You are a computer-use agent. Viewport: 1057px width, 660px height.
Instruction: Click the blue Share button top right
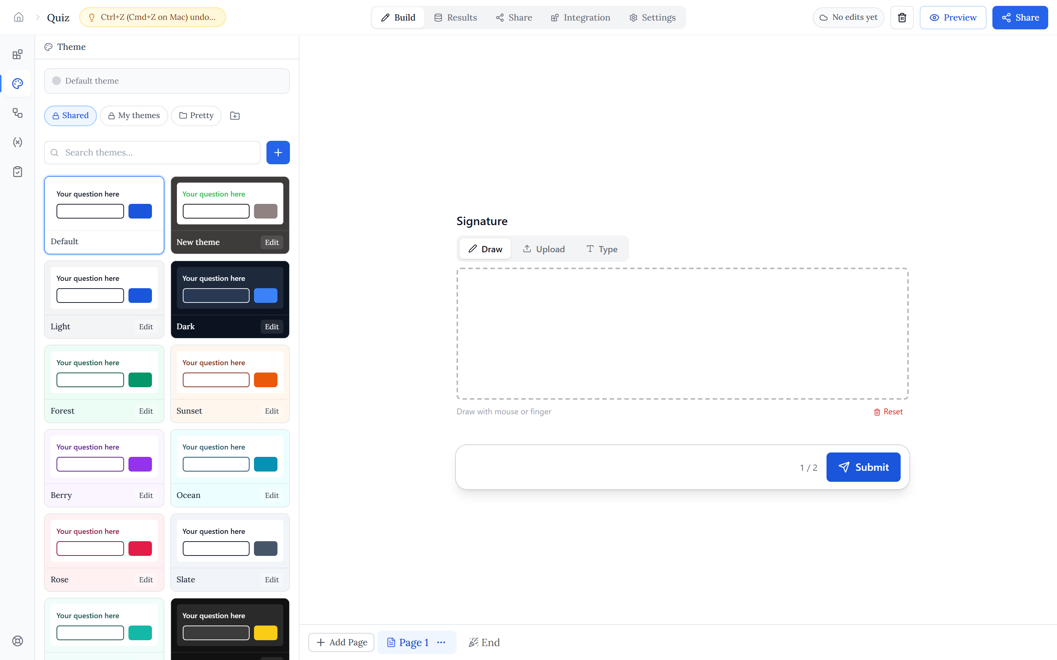[x=1020, y=18]
